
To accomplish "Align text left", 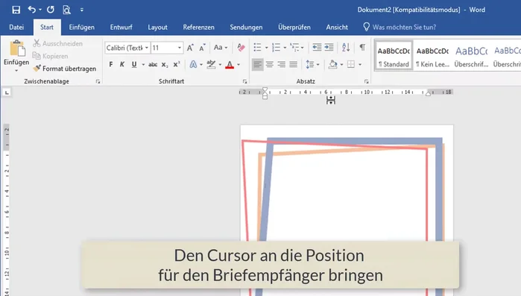I will click(257, 64).
